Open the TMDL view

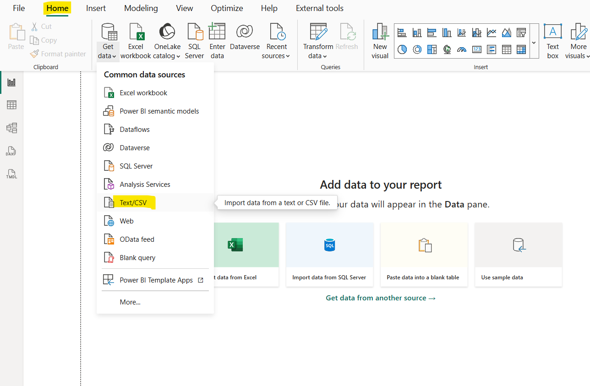[11, 174]
